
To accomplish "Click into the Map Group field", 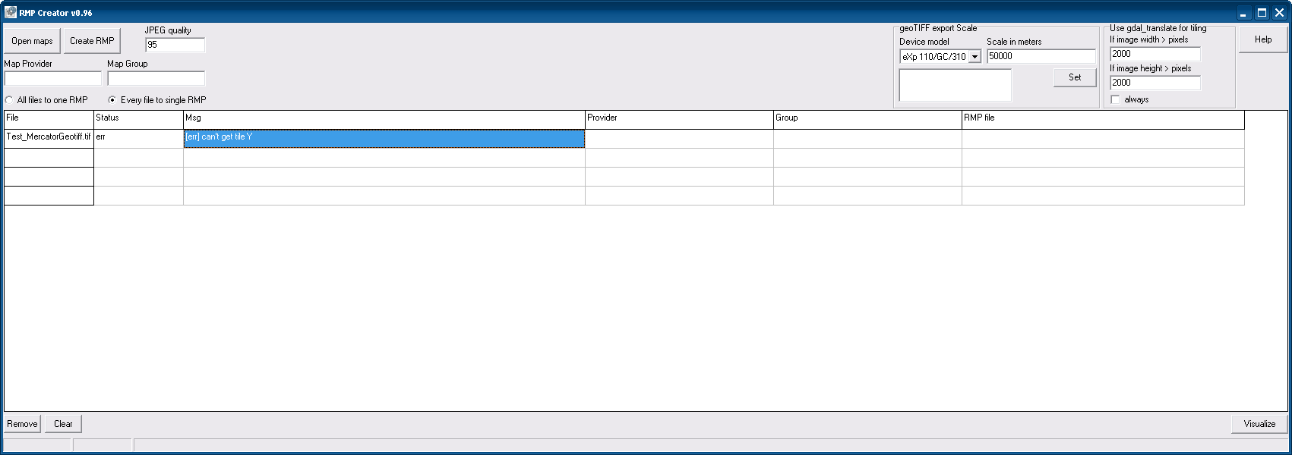I will pos(156,79).
